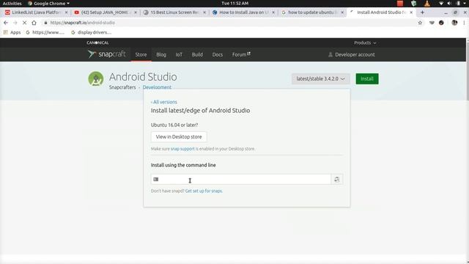Open the Chrome profile avatar
Image resolution: width=469 pixels, height=264 pixels.
[x=454, y=23]
